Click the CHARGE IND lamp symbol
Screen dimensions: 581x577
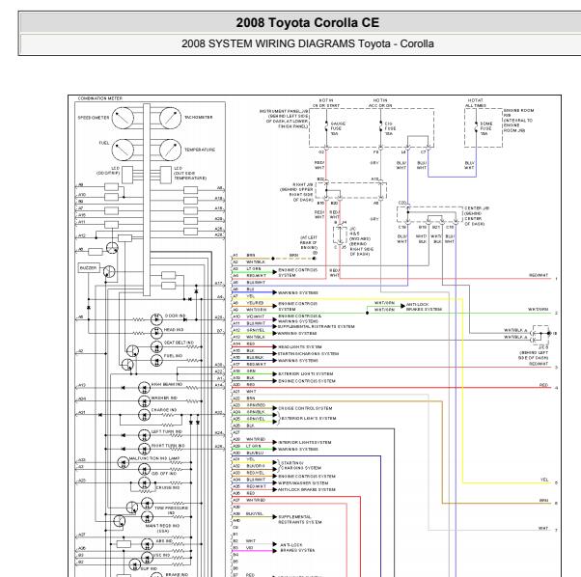pos(144,415)
